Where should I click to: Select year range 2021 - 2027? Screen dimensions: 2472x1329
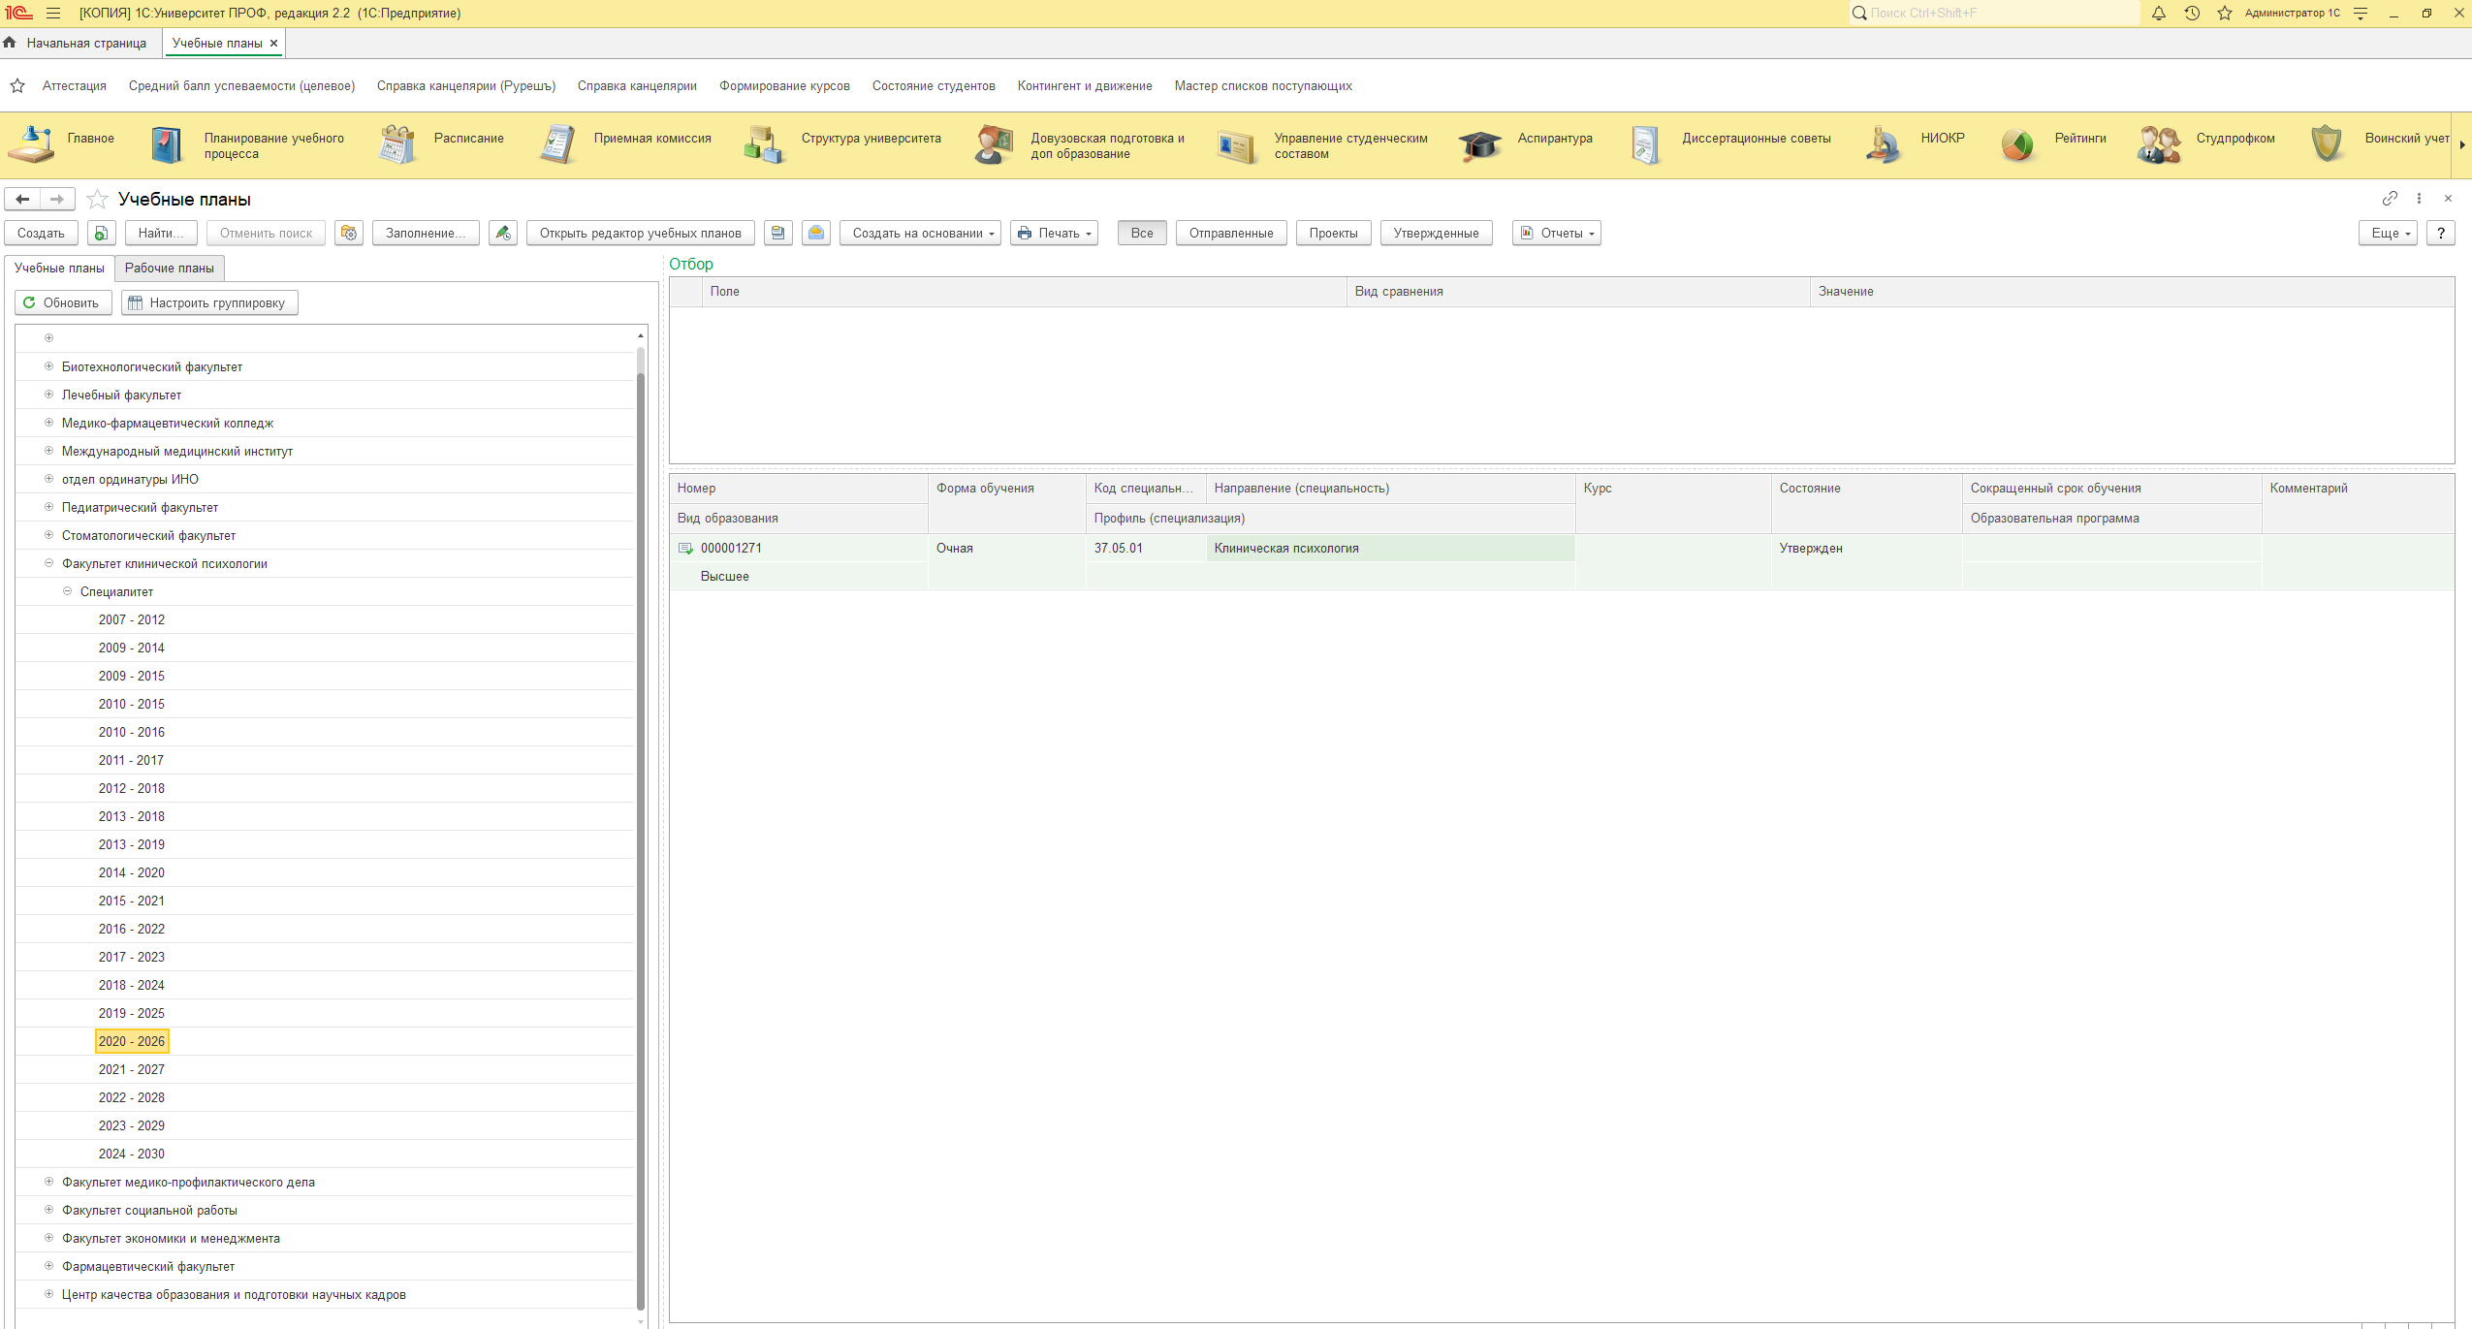[x=132, y=1069]
